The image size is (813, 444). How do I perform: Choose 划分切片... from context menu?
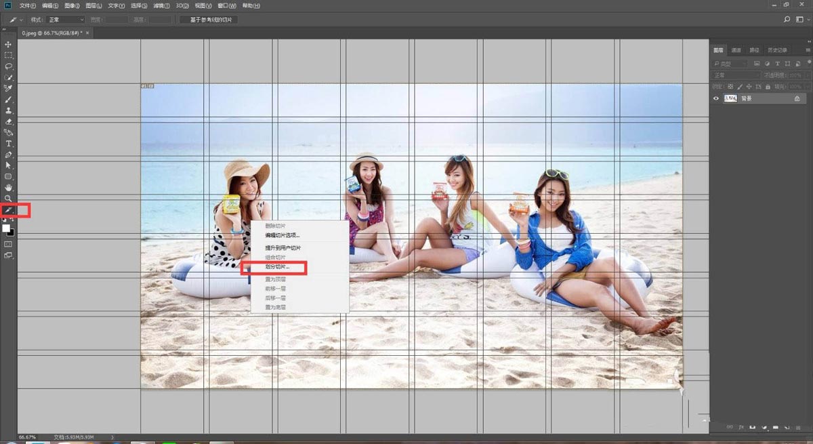[277, 267]
